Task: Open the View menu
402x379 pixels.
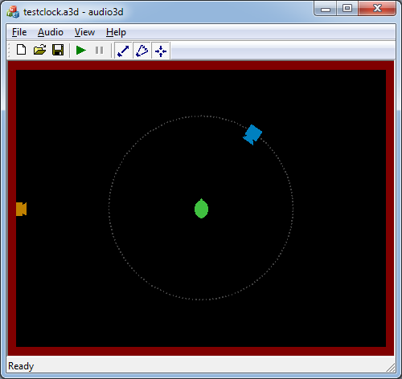Action: click(x=84, y=32)
